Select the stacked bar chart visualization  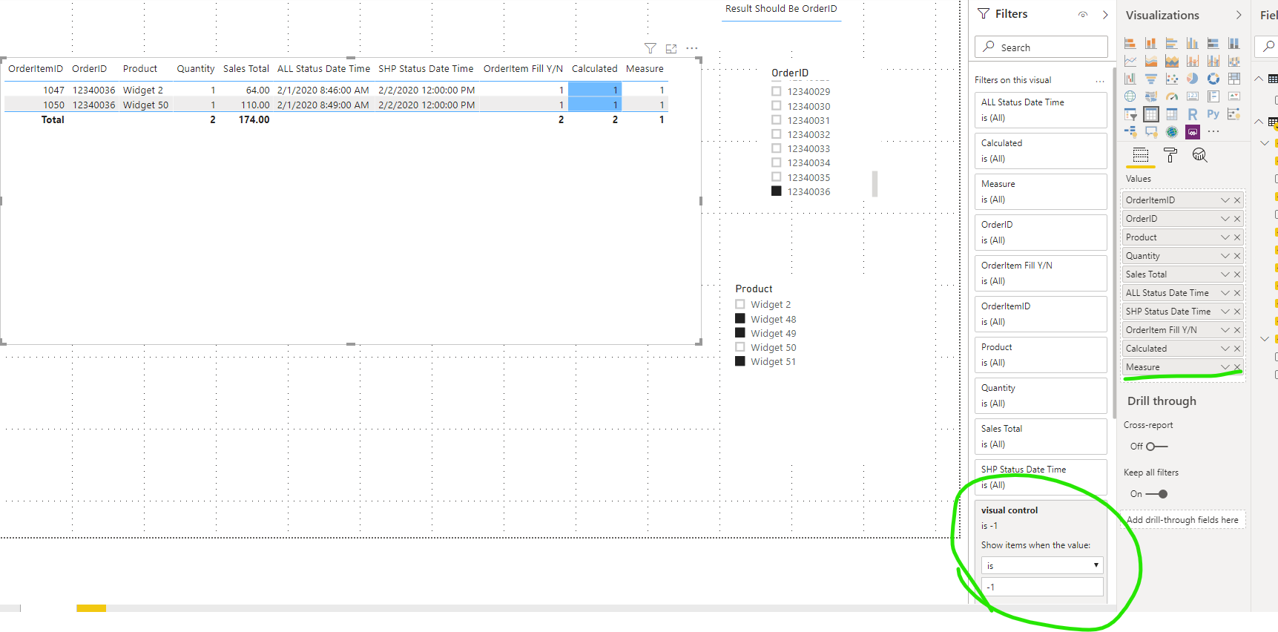(x=1130, y=43)
